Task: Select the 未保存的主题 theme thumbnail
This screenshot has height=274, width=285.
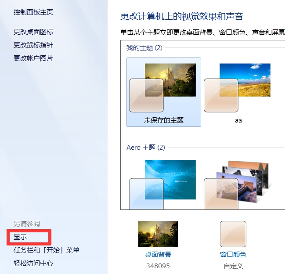Action: click(x=164, y=92)
